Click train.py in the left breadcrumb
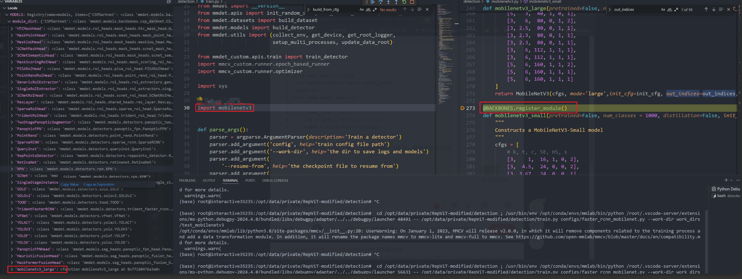This screenshot has height=279, width=742. pyautogui.click(x=212, y=2)
